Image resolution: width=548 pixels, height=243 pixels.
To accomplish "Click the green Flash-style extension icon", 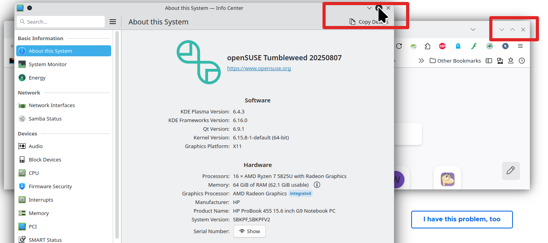I will (474, 46).
